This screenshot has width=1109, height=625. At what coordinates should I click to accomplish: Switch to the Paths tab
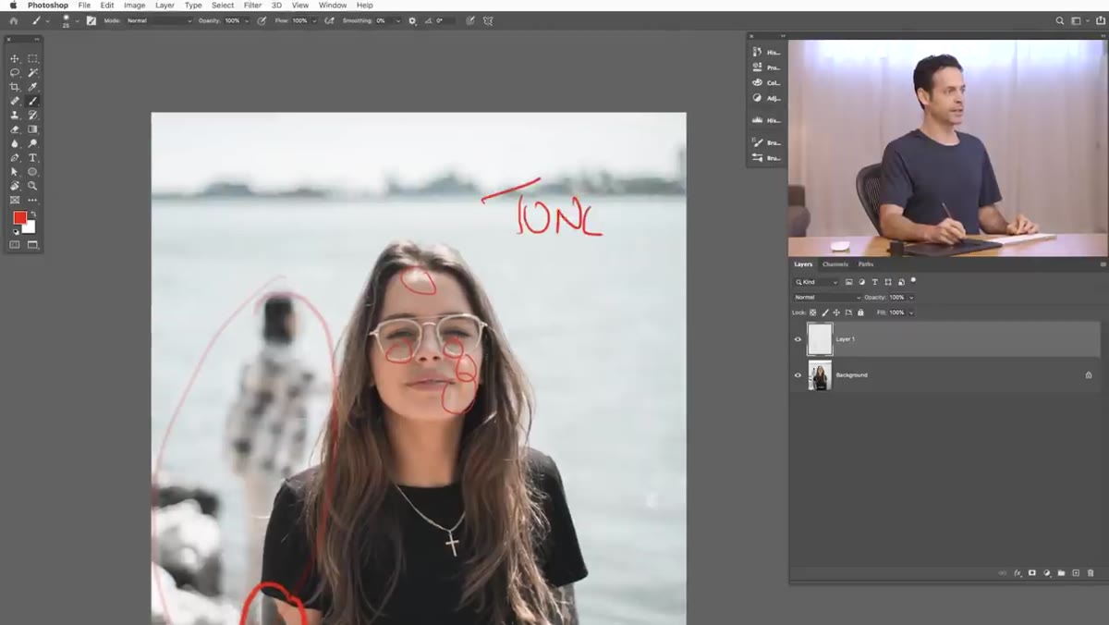click(866, 264)
